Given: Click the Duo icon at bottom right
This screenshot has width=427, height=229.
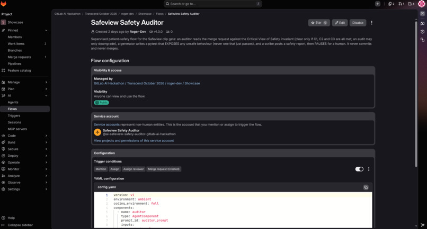Looking at the screenshot, I should pyautogui.click(x=422, y=225).
